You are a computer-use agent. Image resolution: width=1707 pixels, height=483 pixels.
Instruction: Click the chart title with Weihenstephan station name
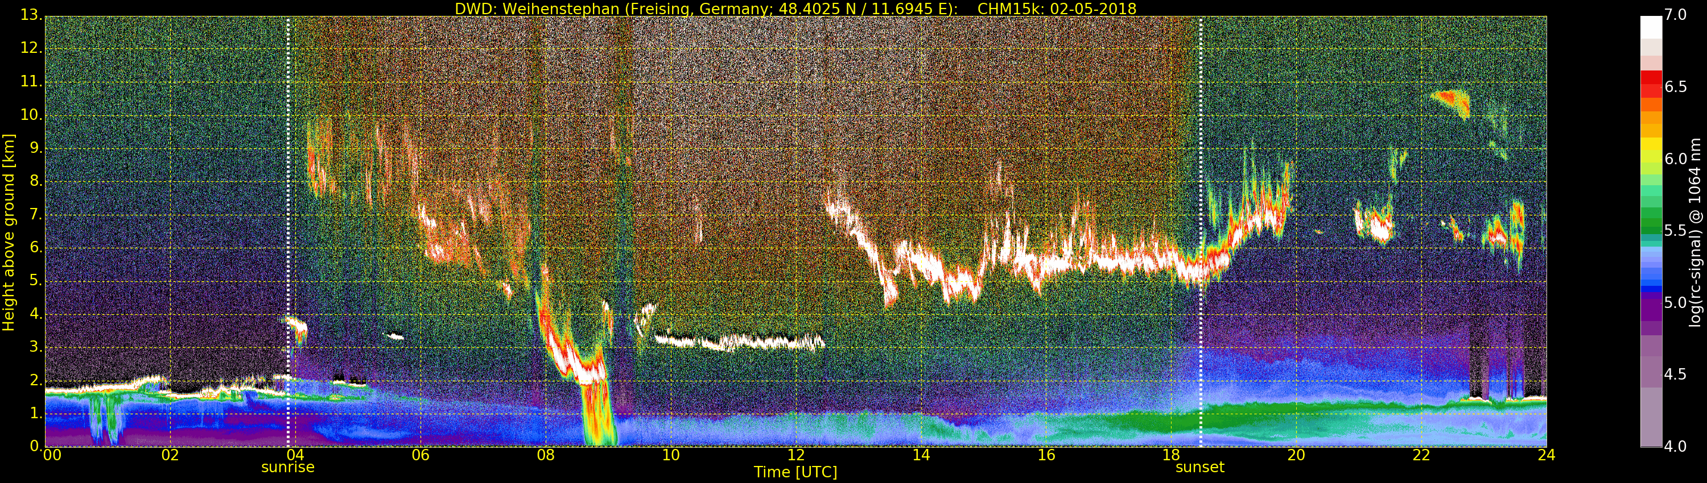[x=795, y=9]
